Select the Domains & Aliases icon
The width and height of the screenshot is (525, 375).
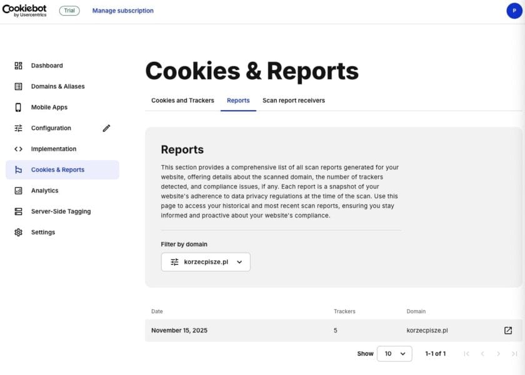pos(18,86)
